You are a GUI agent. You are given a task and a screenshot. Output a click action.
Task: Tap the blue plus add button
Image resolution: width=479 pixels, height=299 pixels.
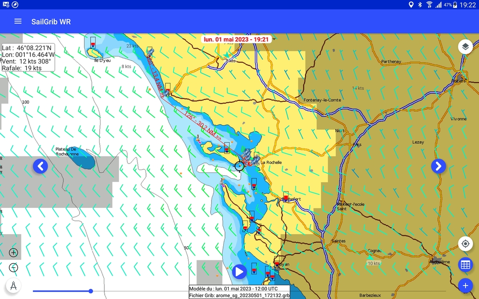tap(465, 285)
